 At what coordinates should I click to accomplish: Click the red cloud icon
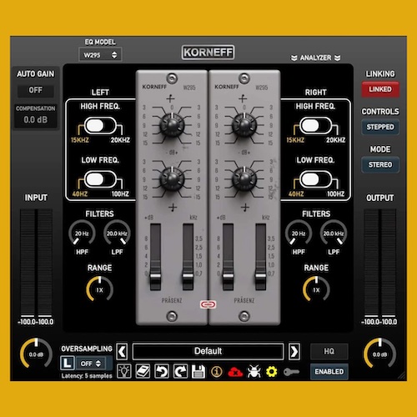coord(235,372)
